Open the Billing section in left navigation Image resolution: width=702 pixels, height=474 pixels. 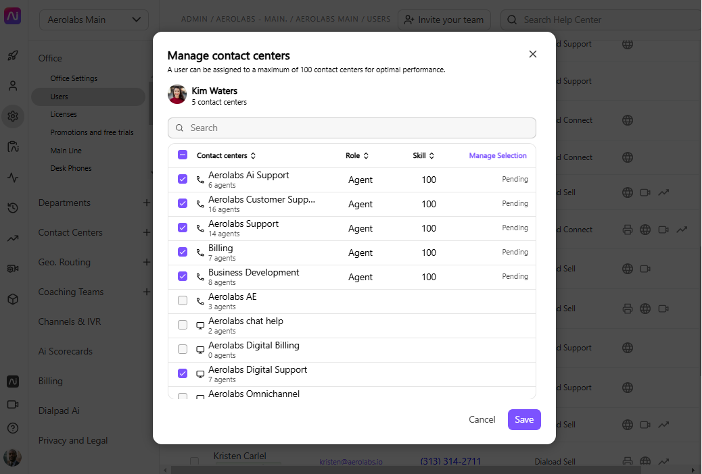point(50,381)
